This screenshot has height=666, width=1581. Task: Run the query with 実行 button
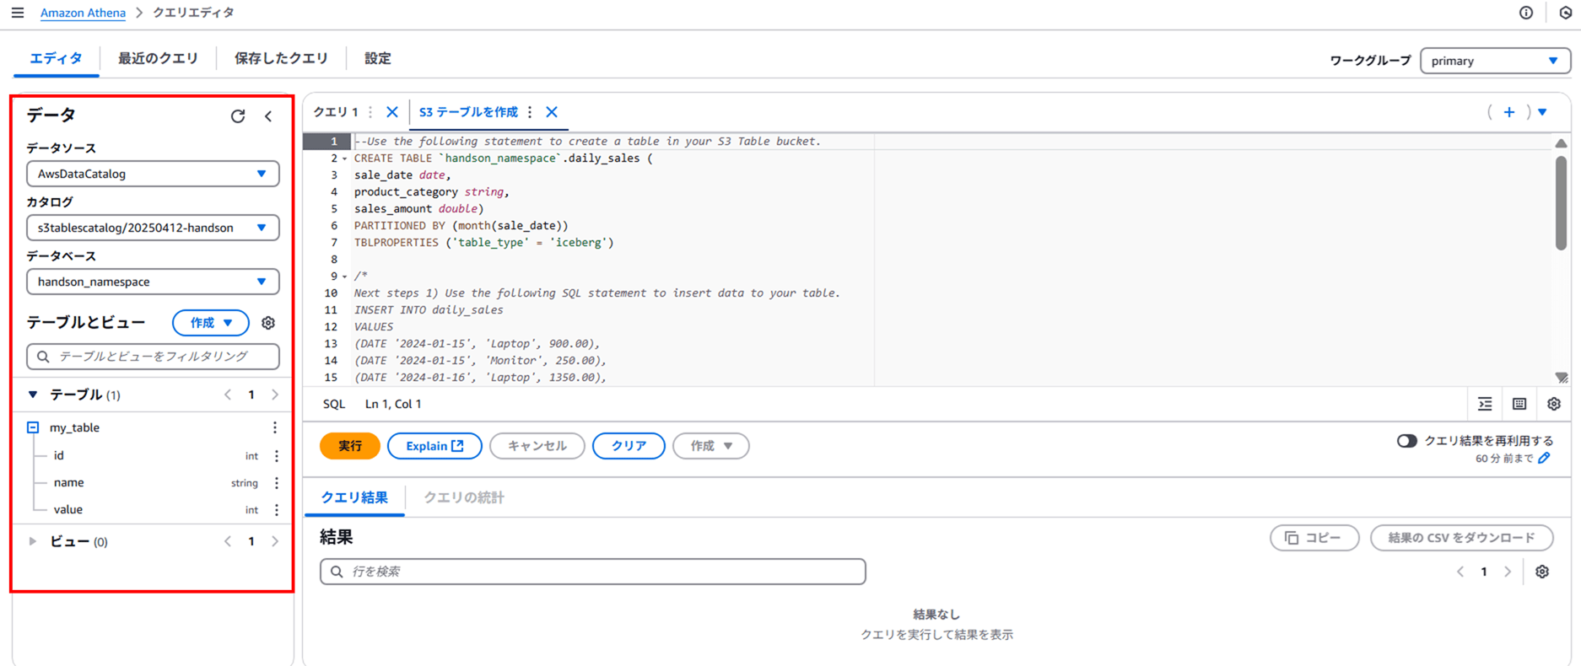(350, 446)
